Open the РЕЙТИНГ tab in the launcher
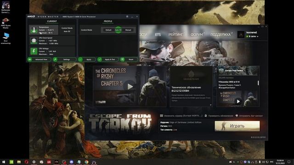Screen dimensions: 294x165 point(175,35)
